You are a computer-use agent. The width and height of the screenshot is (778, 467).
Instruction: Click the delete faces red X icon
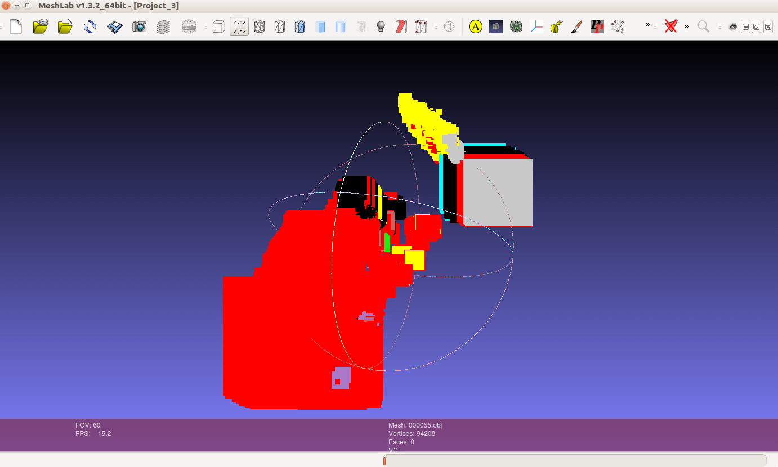tap(670, 26)
